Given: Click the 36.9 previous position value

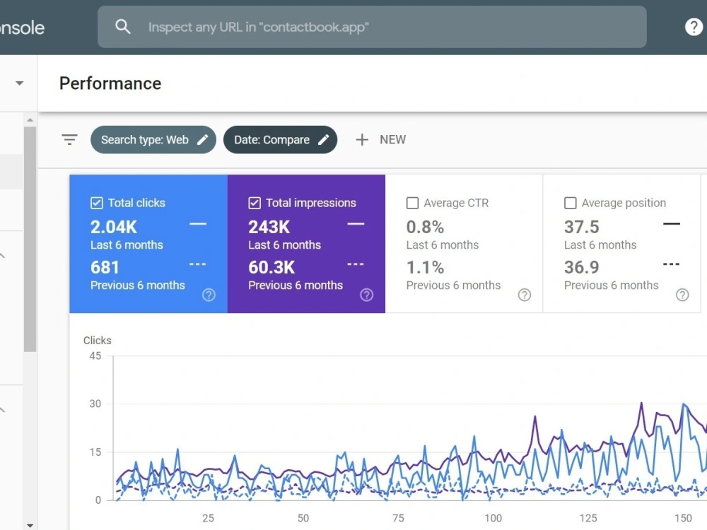Looking at the screenshot, I should [x=582, y=267].
